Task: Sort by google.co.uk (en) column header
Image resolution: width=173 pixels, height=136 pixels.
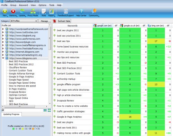Action: click(x=130, y=25)
